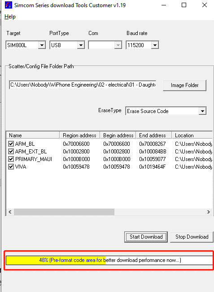The height and width of the screenshot is (292, 214).
Task: Click end address 0x70008267
Action: tap(153, 144)
